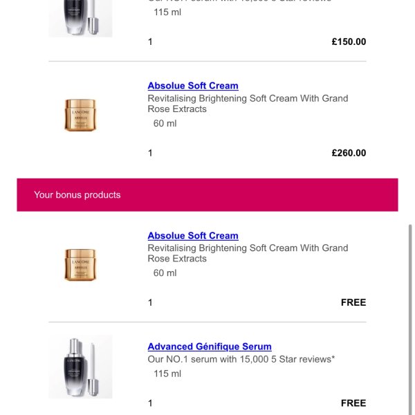
Task: Click the FREE label for bonus Absolue Soft Cream
Action: tap(353, 302)
